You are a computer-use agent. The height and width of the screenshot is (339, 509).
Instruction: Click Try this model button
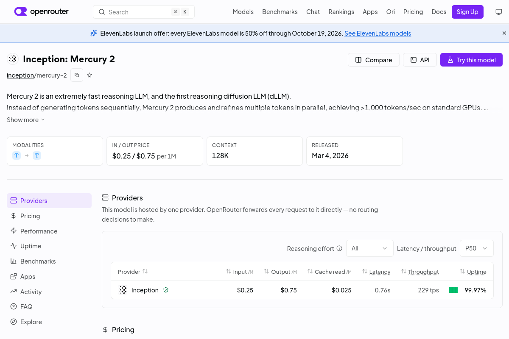pos(471,60)
